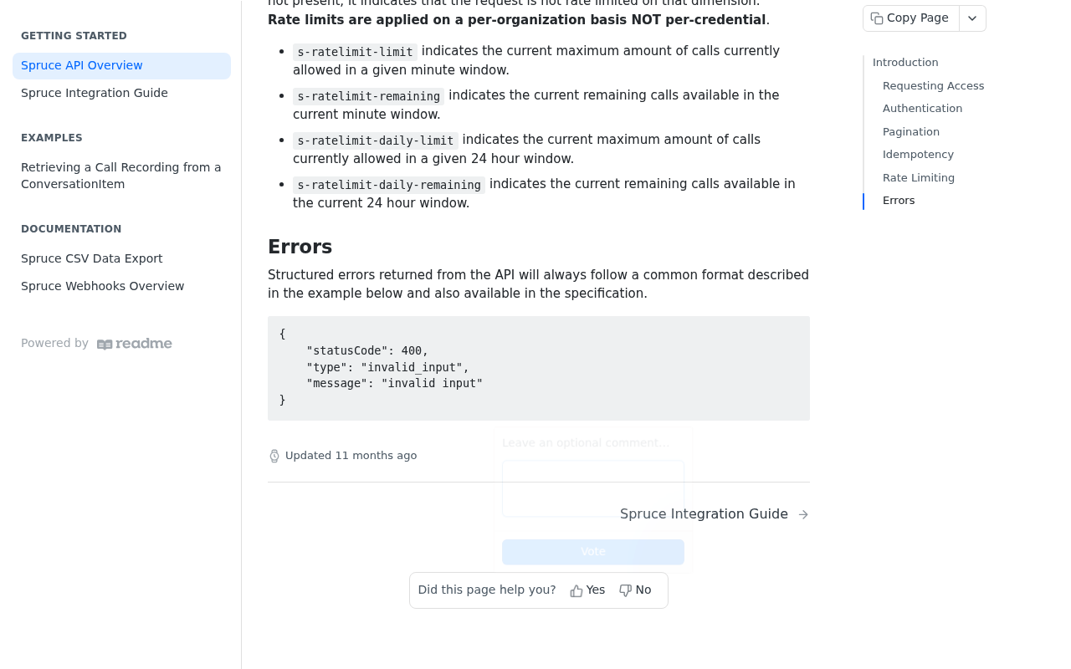The image size is (1071, 669).
Task: Click the optional comment text field
Action: point(593,488)
